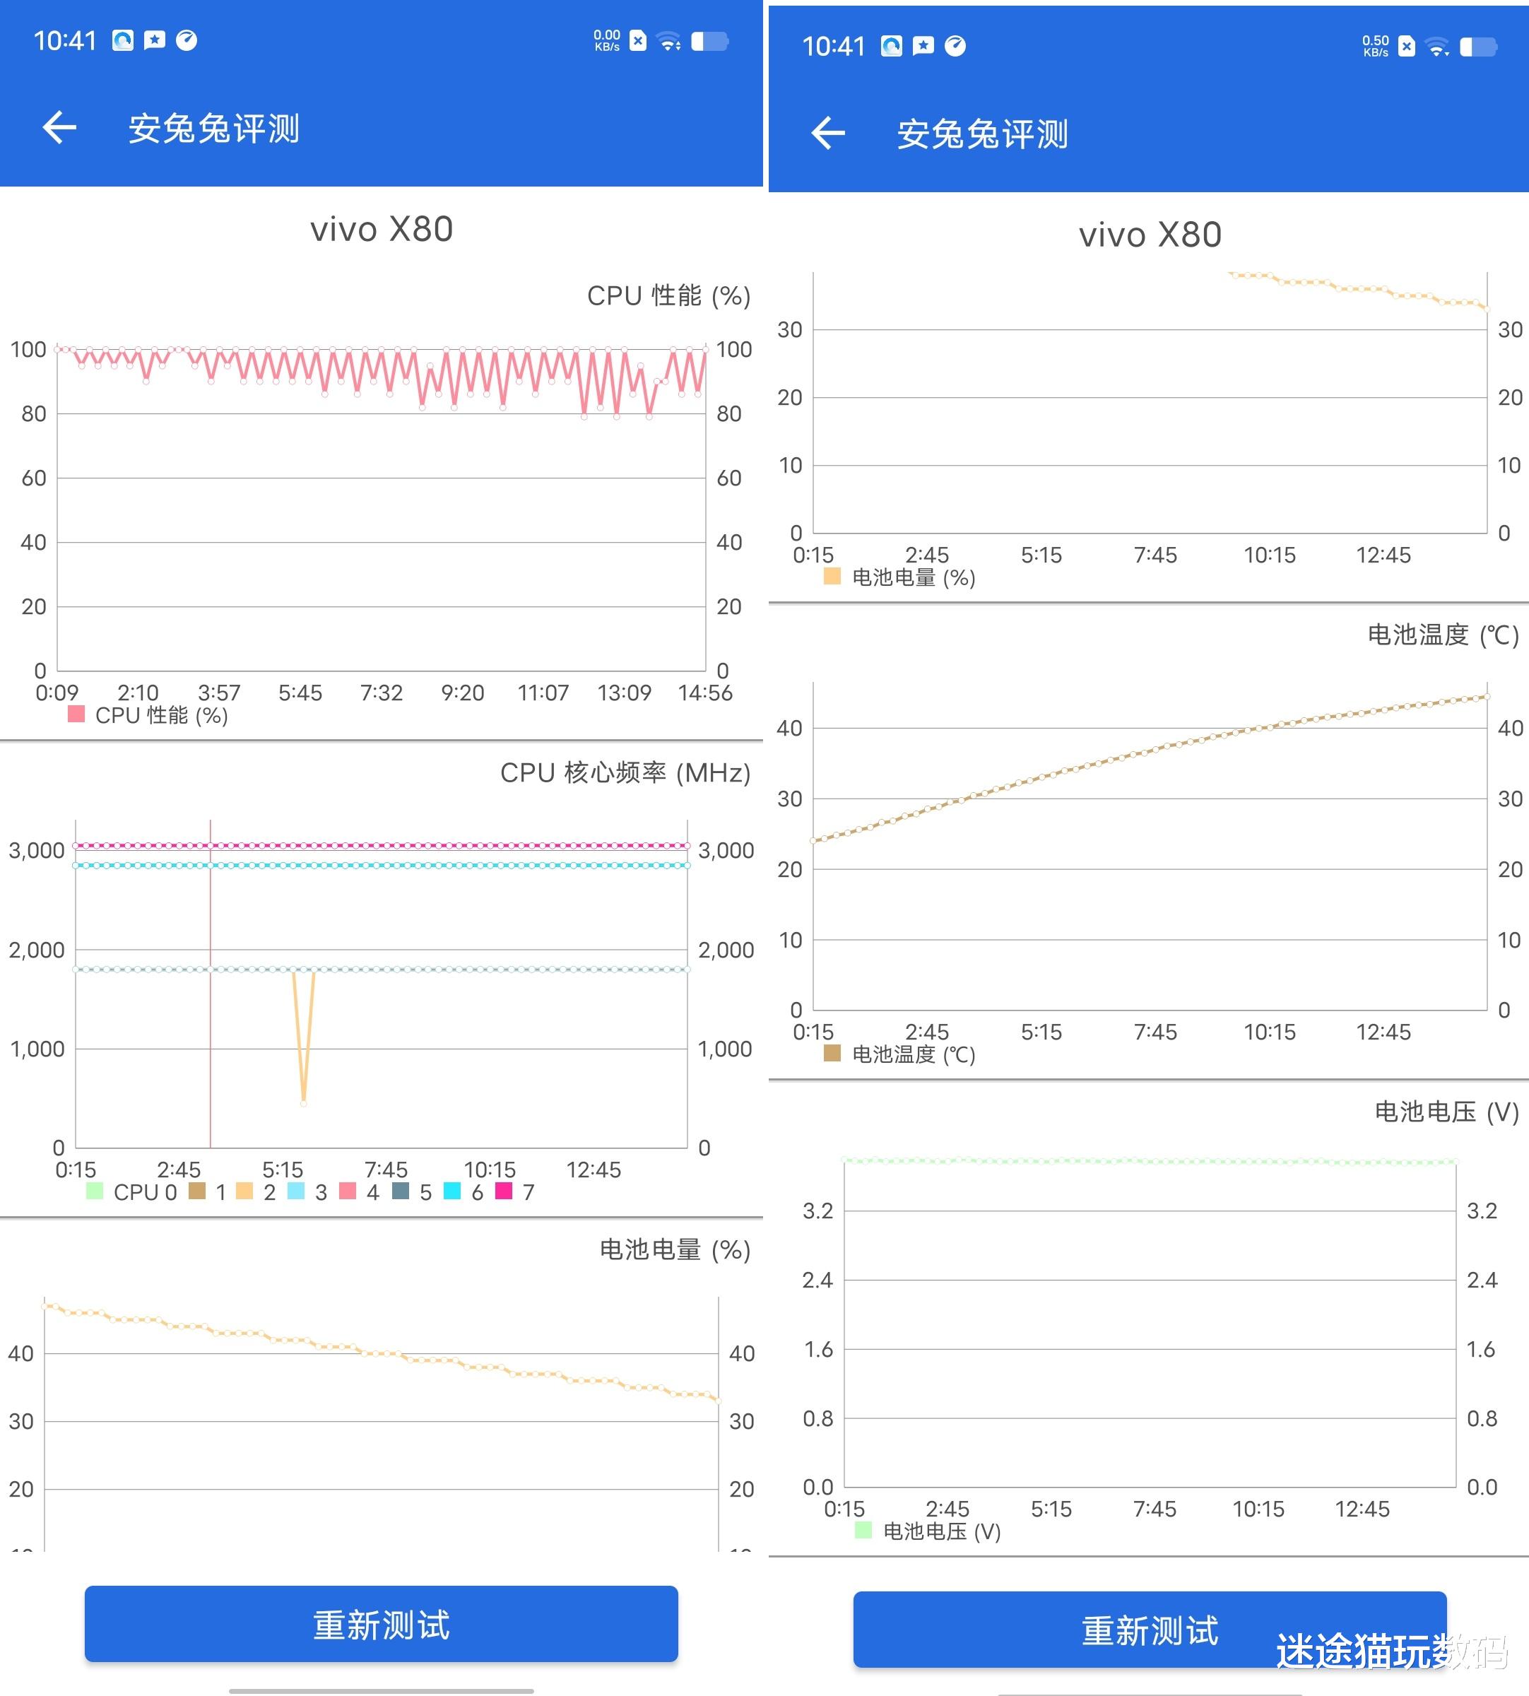Tap the orange 电池电量 (%) legend swatch on the right
Image resolution: width=1529 pixels, height=1696 pixels.
click(832, 576)
